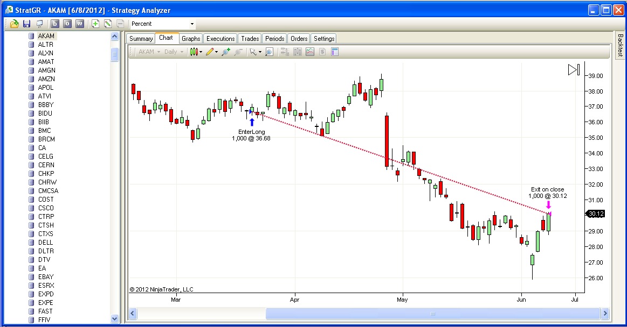Select the pointer cursor tool icon
Viewport: 627px width, 327px height.
253,52
